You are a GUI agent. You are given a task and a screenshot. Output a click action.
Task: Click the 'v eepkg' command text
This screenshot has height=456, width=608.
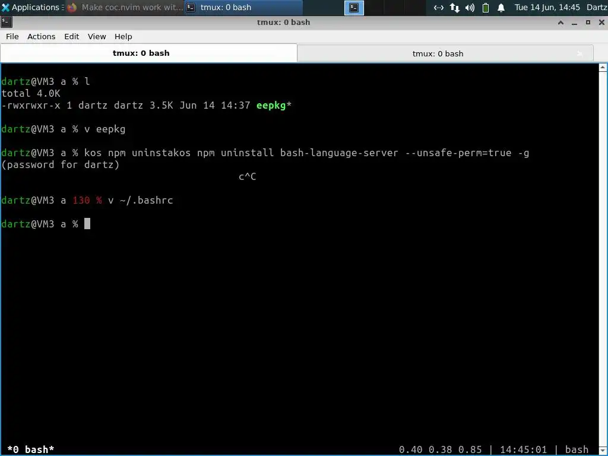coord(104,129)
